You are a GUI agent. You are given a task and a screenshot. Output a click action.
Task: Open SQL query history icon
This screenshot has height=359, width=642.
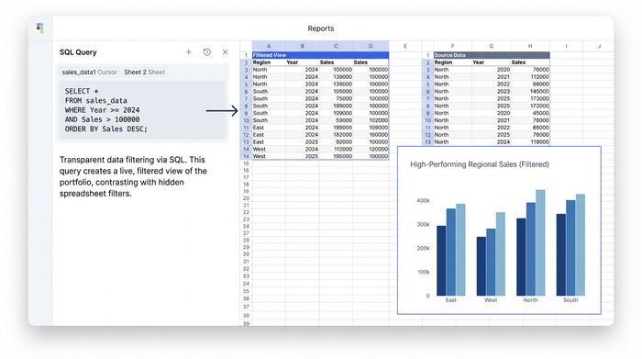(206, 52)
